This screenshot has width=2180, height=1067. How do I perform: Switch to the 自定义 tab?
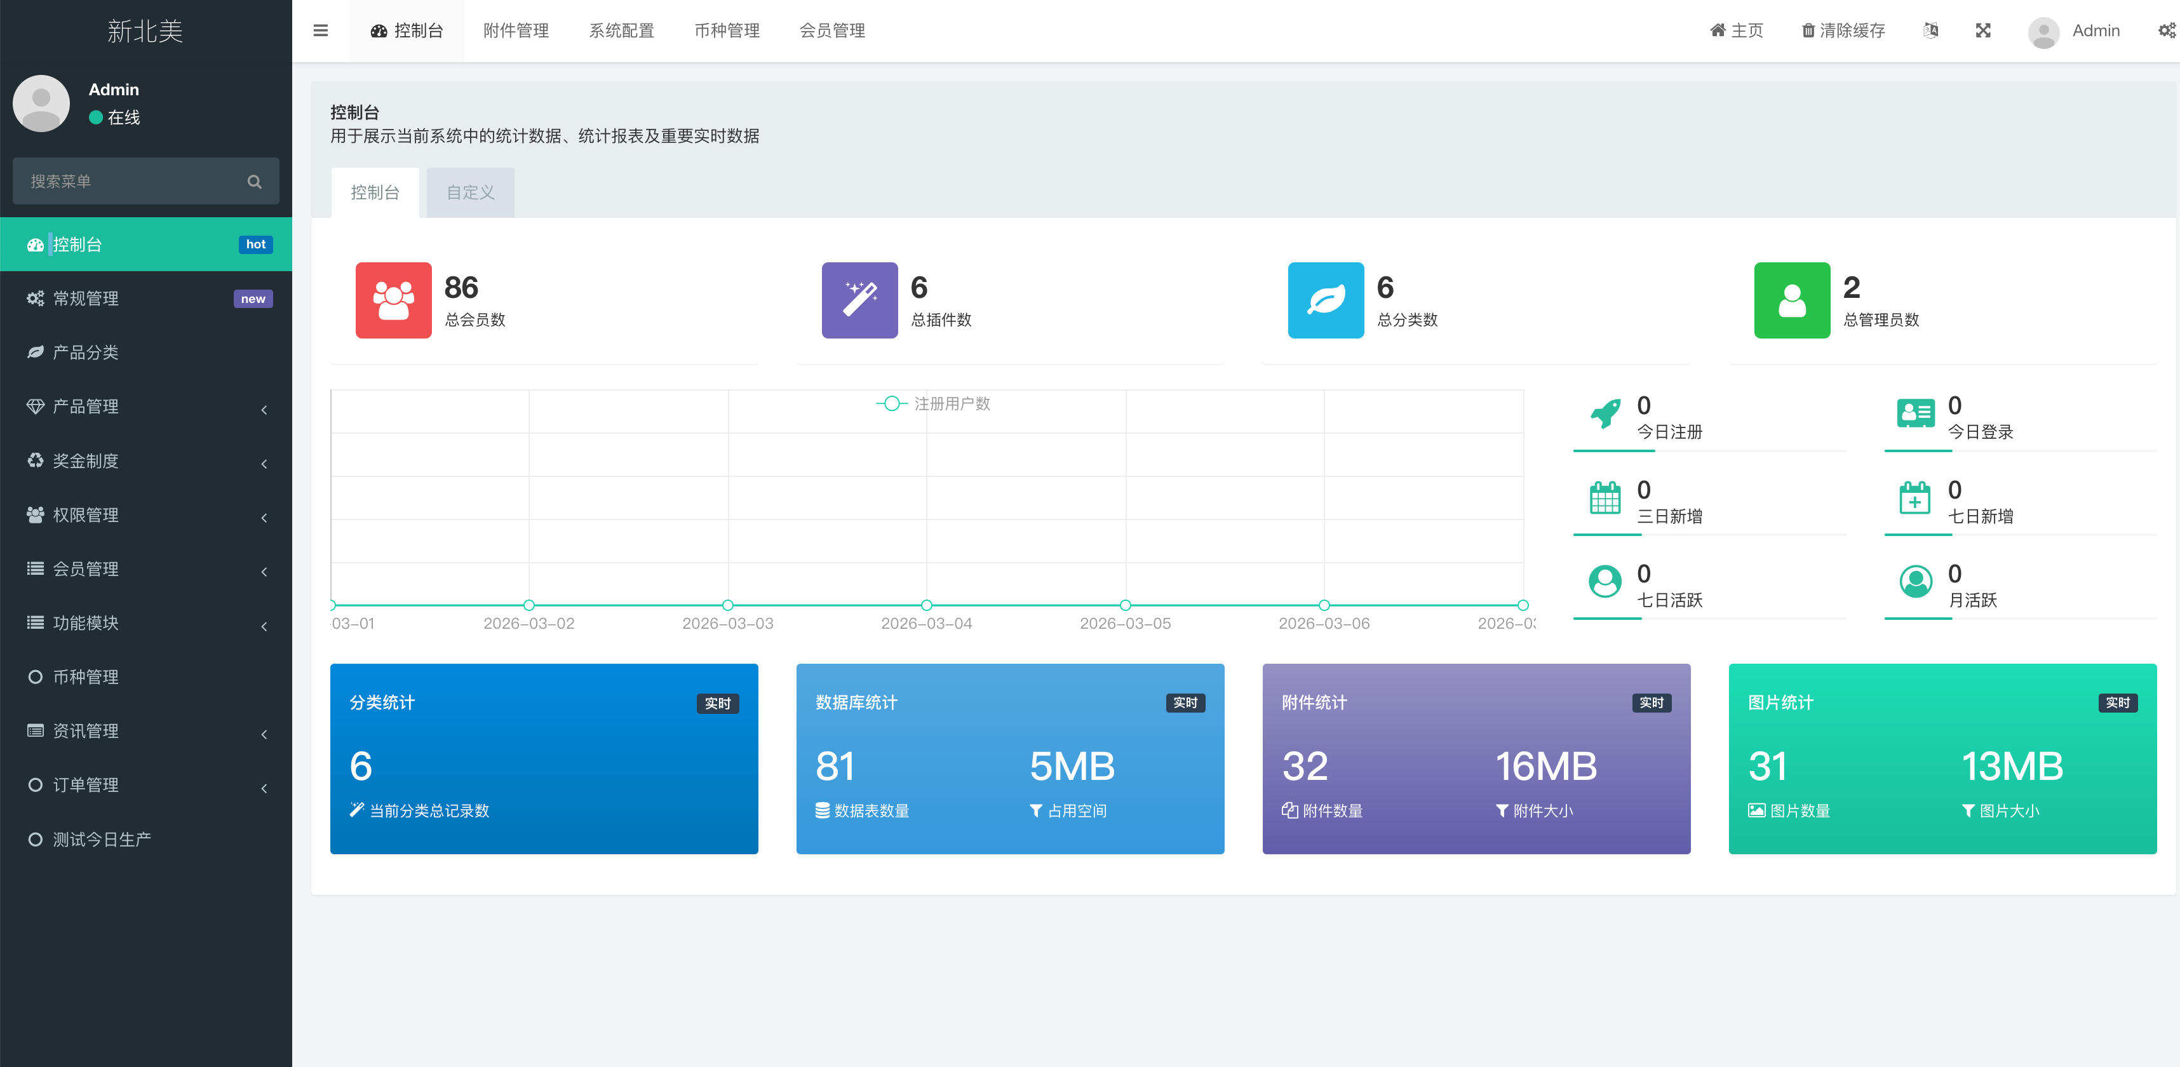pos(471,193)
